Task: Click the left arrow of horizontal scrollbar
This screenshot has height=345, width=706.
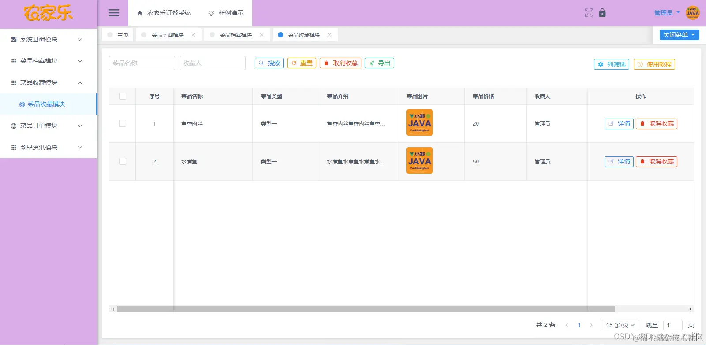Action: pyautogui.click(x=113, y=309)
